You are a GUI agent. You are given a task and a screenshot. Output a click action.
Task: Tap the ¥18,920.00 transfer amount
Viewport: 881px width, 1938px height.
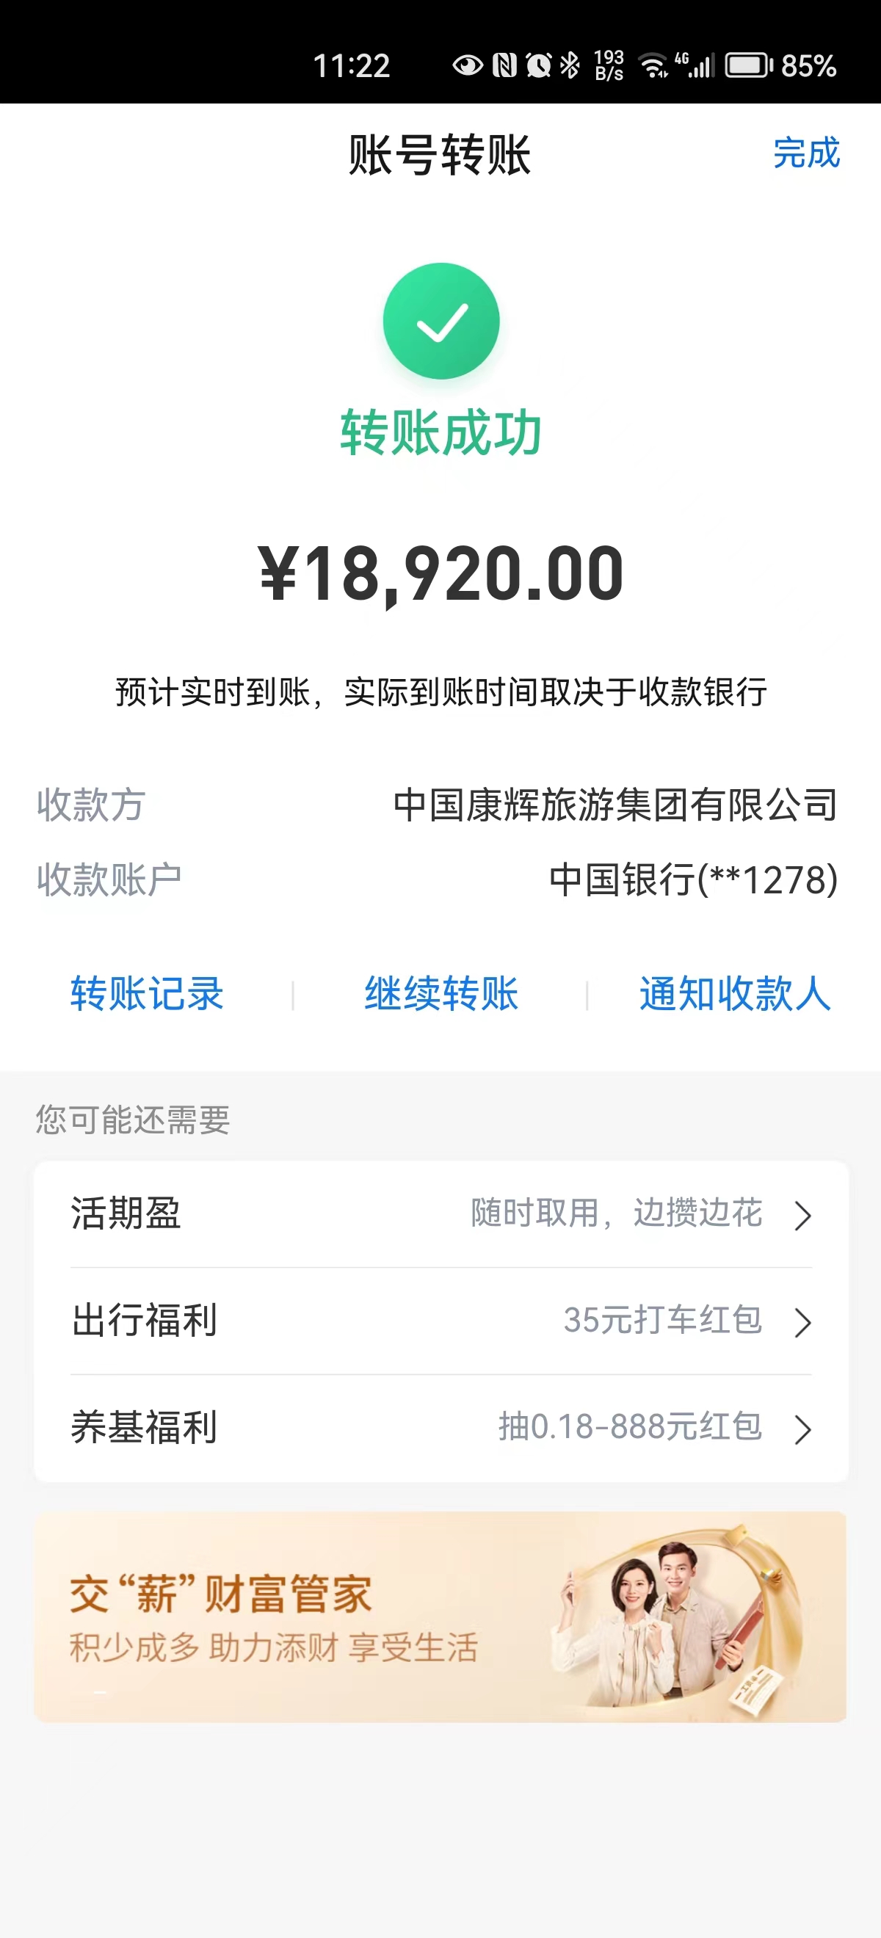(441, 575)
